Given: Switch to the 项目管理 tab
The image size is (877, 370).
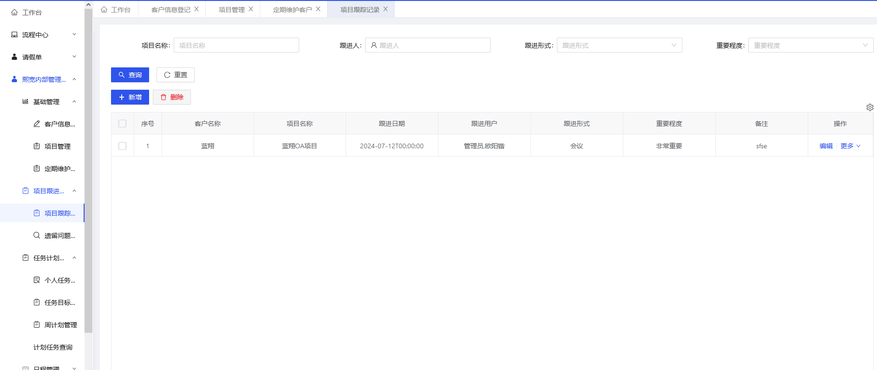Looking at the screenshot, I should coord(232,10).
